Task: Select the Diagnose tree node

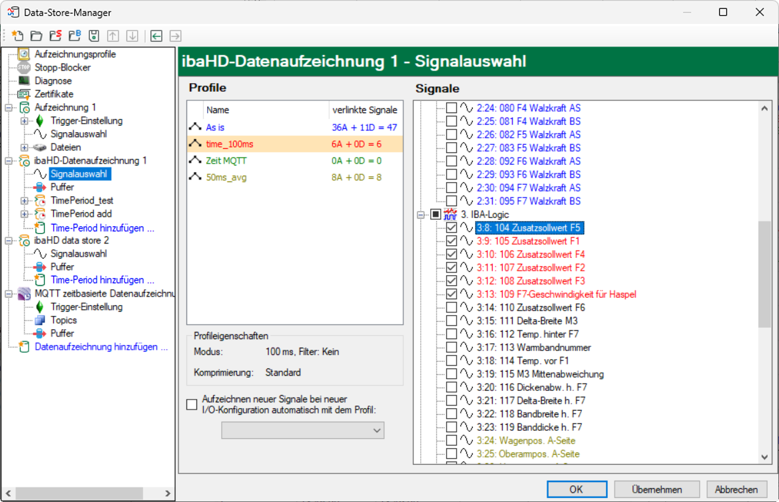Action: click(x=53, y=80)
